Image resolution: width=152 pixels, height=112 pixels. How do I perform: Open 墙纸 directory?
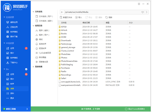39,39
